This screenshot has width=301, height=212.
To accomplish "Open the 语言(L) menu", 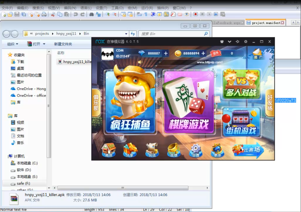I will (86, 8).
